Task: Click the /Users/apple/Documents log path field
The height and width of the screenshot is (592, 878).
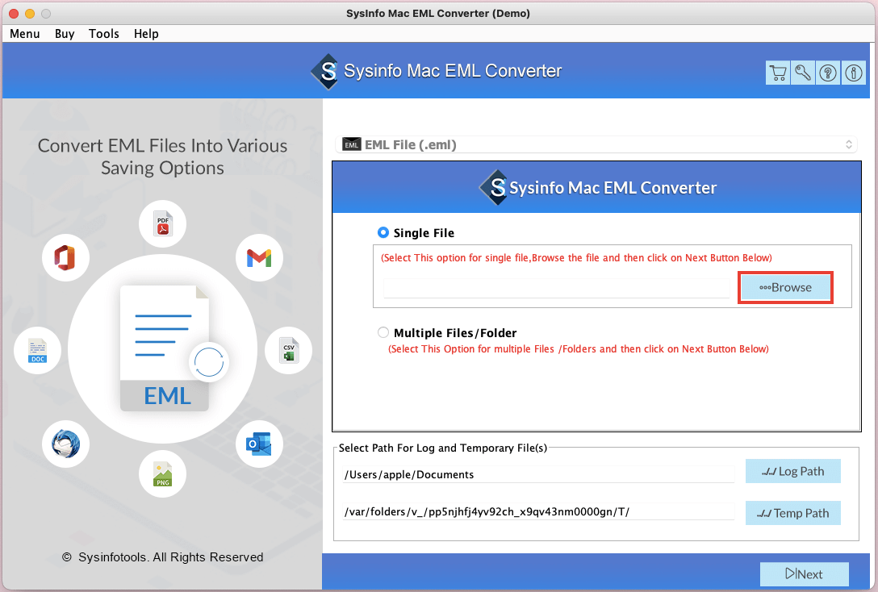Action: [x=538, y=474]
